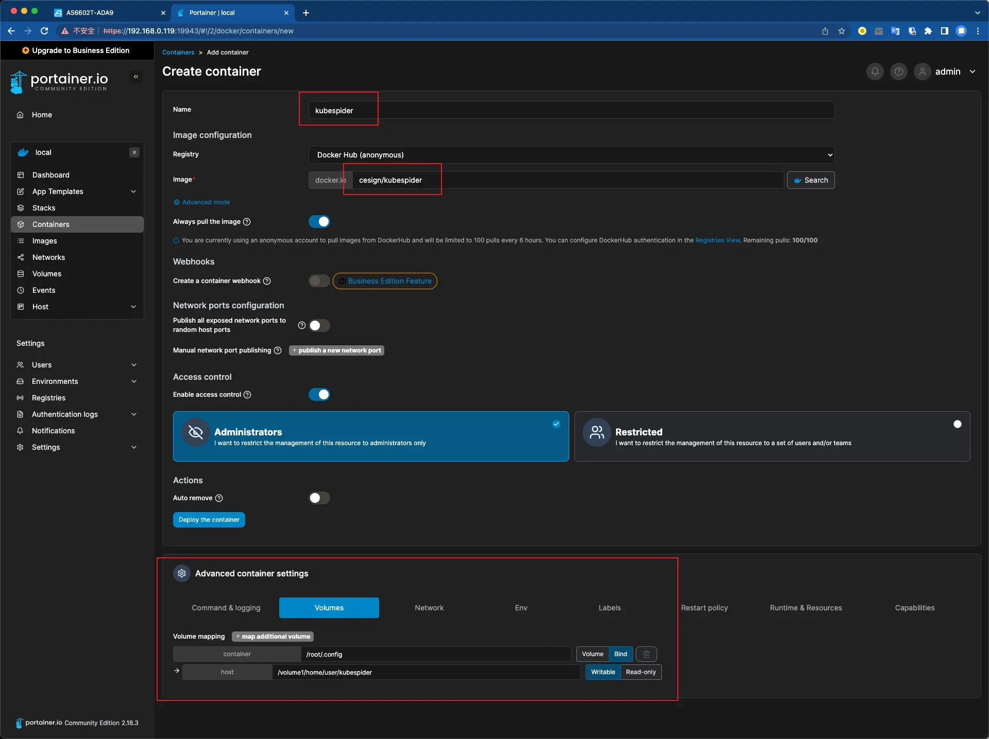Set volume mapping to Writable

click(x=603, y=672)
